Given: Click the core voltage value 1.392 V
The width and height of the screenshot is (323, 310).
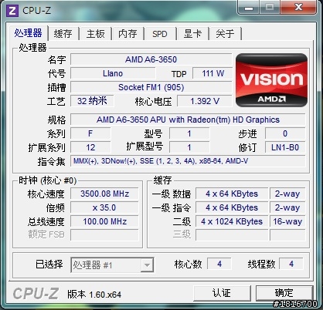Looking at the screenshot, I should coord(205,101).
